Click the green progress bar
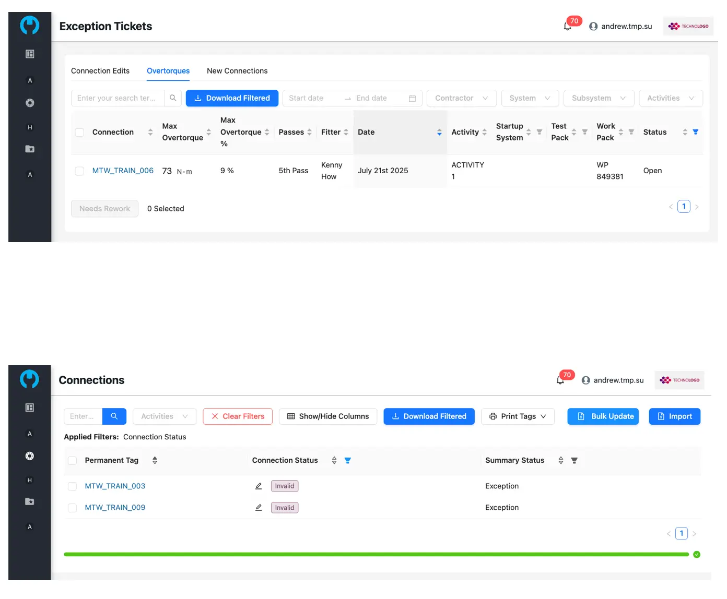 pyautogui.click(x=376, y=554)
